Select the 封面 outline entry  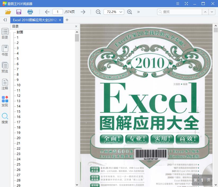(20, 32)
